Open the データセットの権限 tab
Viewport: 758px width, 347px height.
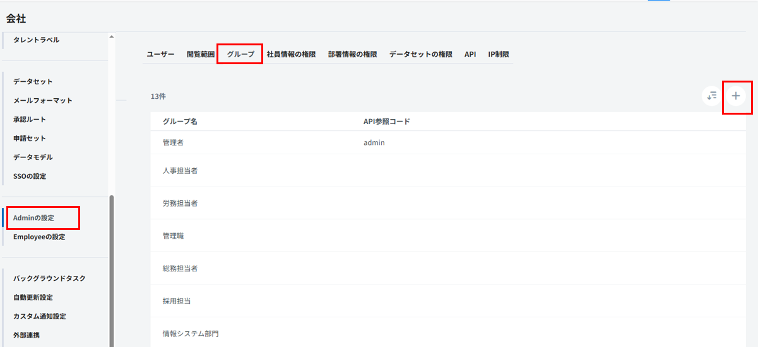[x=420, y=55]
